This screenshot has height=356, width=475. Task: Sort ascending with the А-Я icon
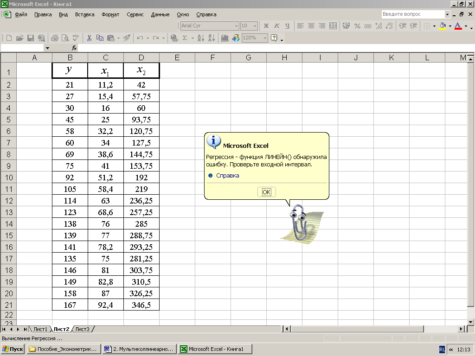200,38
